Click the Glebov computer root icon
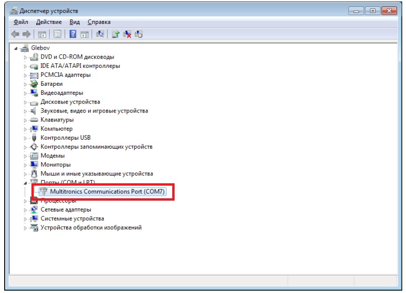406x293 pixels. pyautogui.click(x=25, y=48)
